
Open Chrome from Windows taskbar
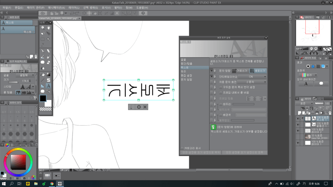52,184
